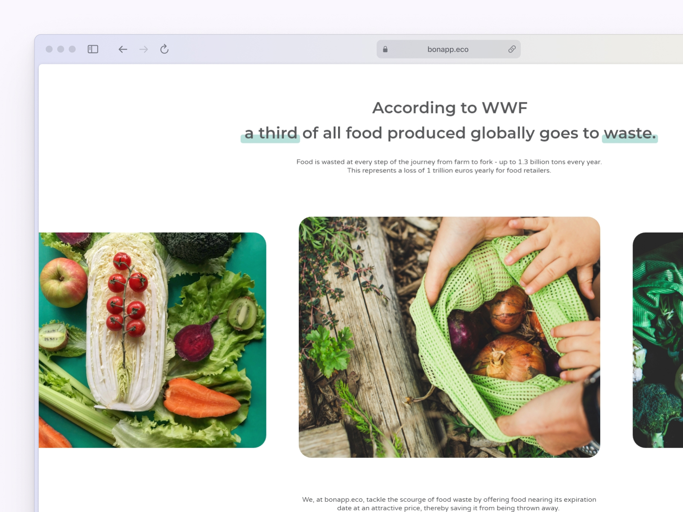The image size is (683, 512).
Task: Select the dark broccoli image on right
Action: 658,340
